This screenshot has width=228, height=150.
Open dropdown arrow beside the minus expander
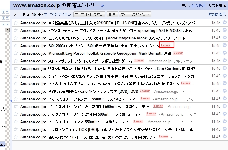[7, 24]
